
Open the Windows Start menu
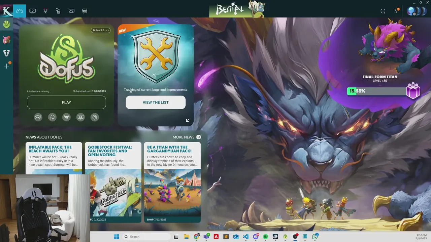pos(116,237)
